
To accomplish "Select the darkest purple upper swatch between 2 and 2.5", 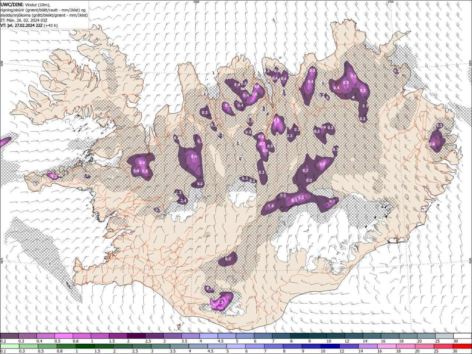I will tap(136, 336).
